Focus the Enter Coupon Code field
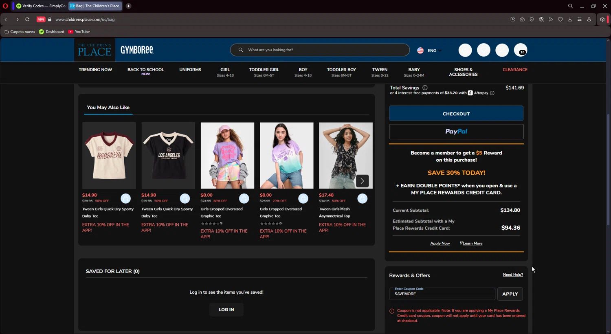Viewport: 611px width, 334px height. 442,294
